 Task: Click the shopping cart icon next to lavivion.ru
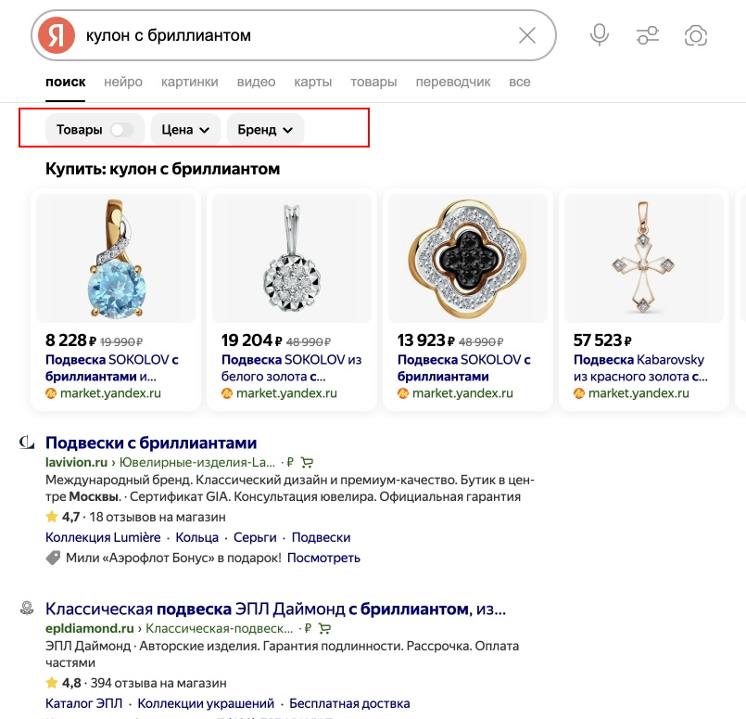[307, 461]
